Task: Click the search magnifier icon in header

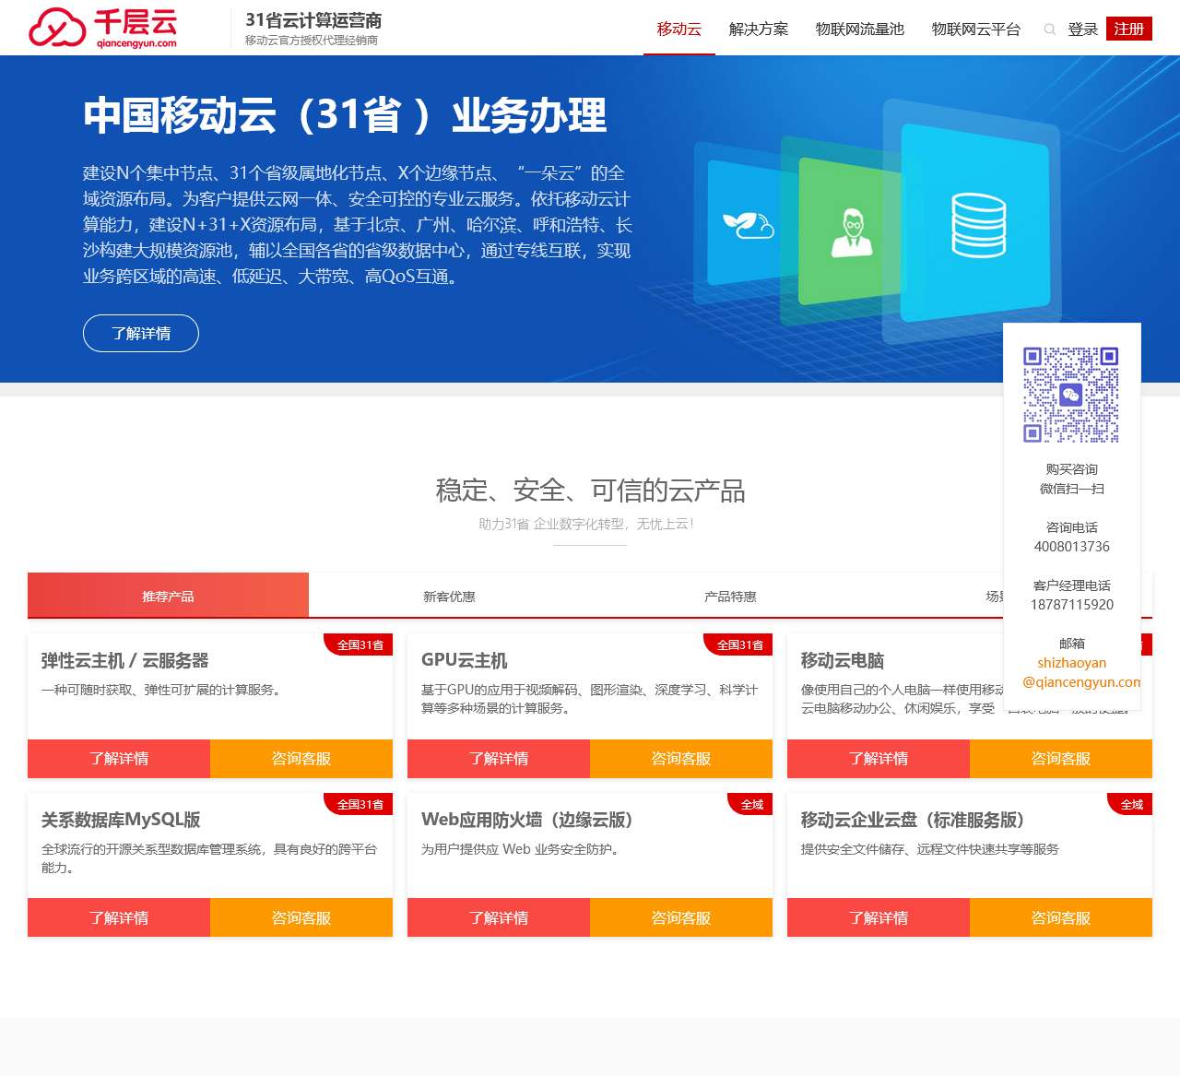Action: [1049, 30]
